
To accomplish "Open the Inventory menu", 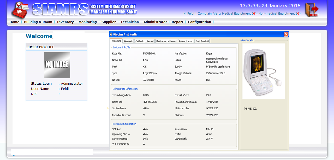I will point(65,22).
